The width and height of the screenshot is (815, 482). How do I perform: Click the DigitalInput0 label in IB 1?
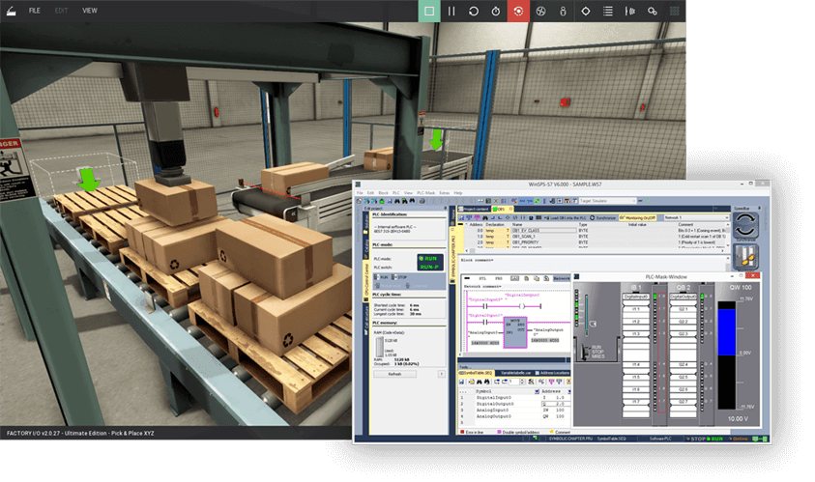click(x=636, y=297)
